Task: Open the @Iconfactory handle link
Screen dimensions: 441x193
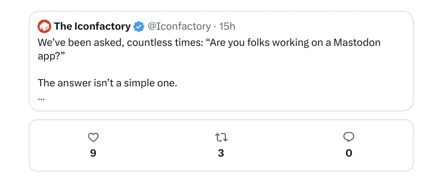Action: 179,26
